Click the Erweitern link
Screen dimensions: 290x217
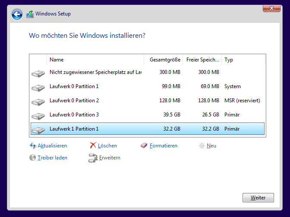[110, 158]
